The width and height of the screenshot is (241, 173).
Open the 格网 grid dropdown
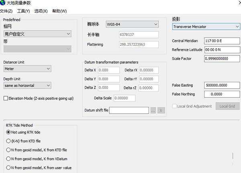[37, 34]
